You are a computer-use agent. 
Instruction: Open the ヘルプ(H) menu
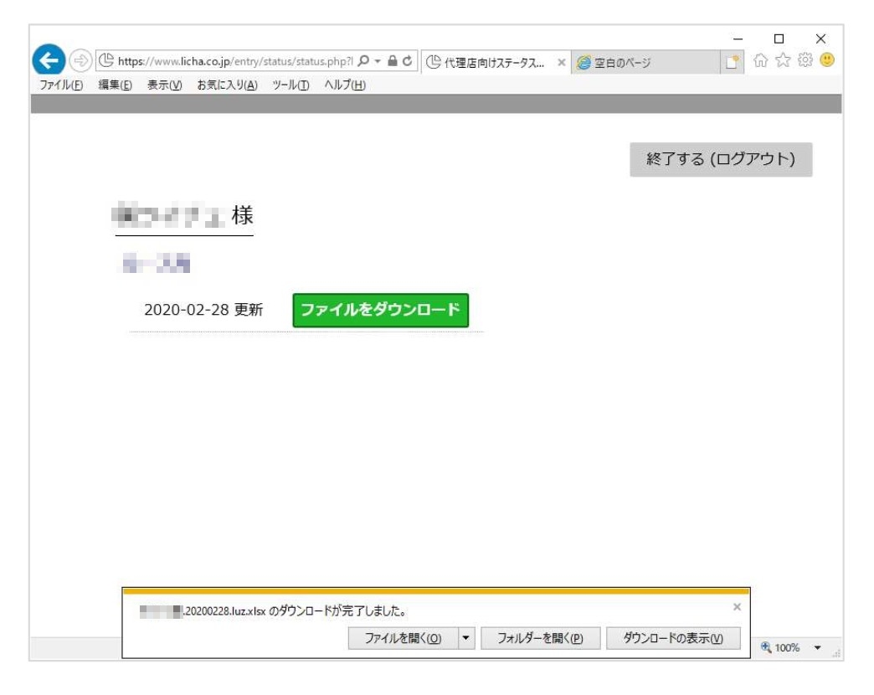click(x=345, y=85)
